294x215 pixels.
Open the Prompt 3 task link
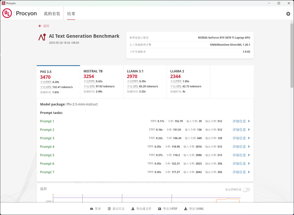[x=47, y=138]
